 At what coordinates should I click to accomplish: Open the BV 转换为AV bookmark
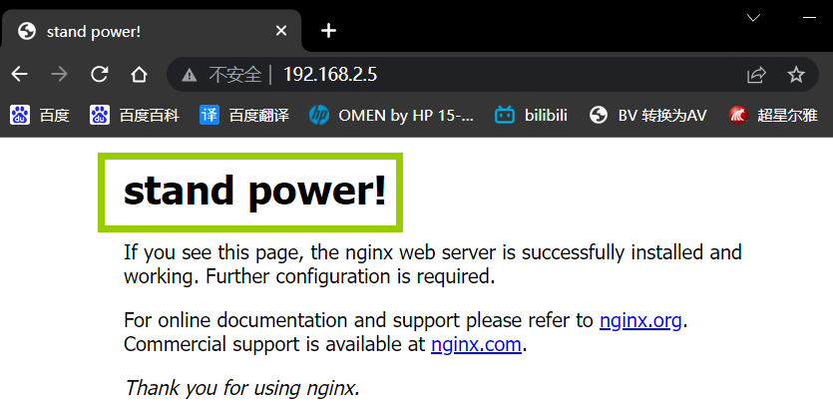coord(648,115)
